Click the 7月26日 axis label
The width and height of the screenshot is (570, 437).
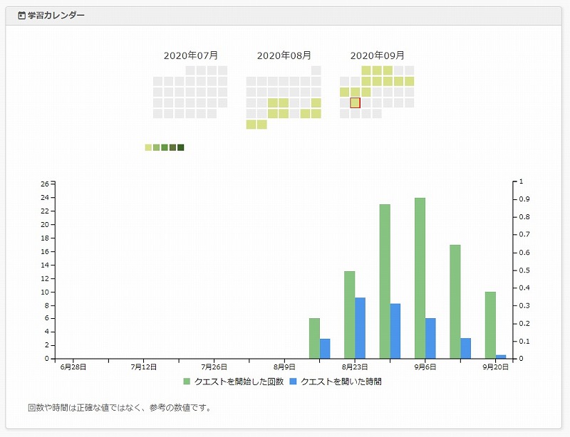coord(214,367)
